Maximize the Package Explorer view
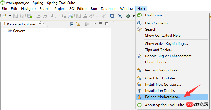 pyautogui.click(x=107, y=24)
